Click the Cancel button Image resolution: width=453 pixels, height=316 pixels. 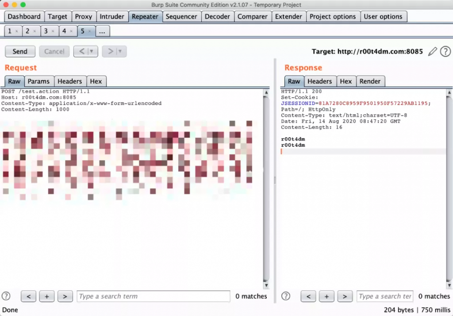54,51
